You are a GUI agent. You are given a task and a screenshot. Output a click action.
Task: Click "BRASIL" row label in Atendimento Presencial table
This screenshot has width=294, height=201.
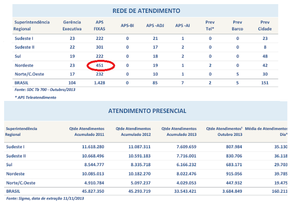click(x=13, y=191)
